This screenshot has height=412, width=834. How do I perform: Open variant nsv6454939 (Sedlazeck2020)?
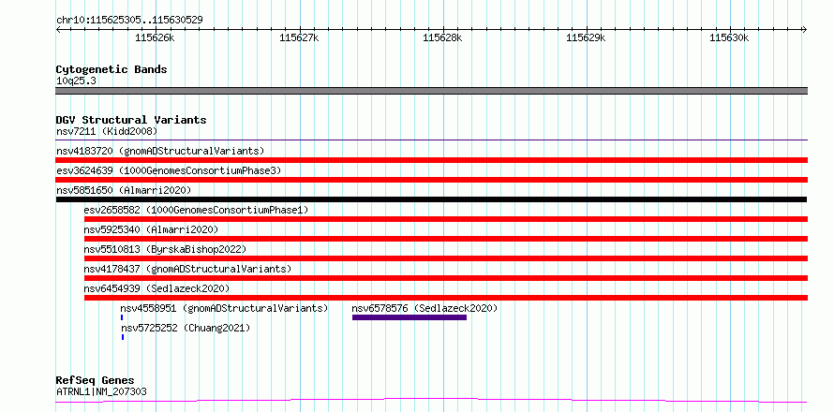pos(156,288)
